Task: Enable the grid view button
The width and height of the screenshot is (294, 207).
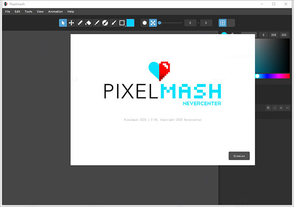Action: click(x=222, y=23)
